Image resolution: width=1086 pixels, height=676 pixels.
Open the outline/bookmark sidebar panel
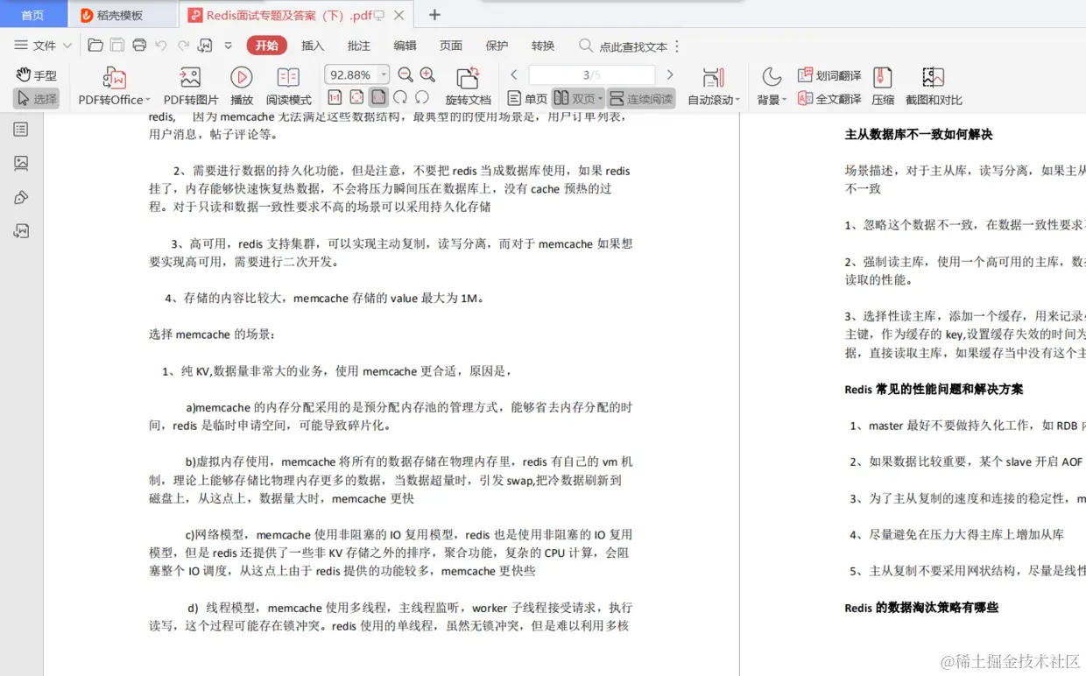coord(21,130)
